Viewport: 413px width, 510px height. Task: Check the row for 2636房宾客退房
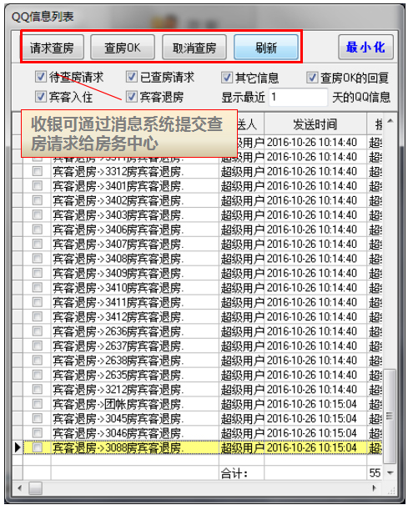click(38, 331)
